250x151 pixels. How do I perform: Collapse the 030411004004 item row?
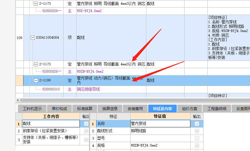click(33, 37)
